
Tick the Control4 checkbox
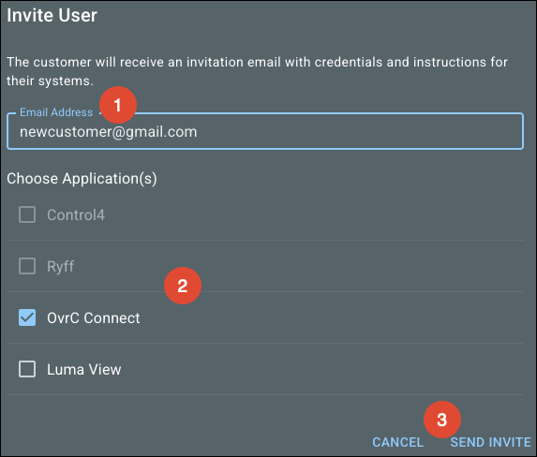(x=27, y=214)
